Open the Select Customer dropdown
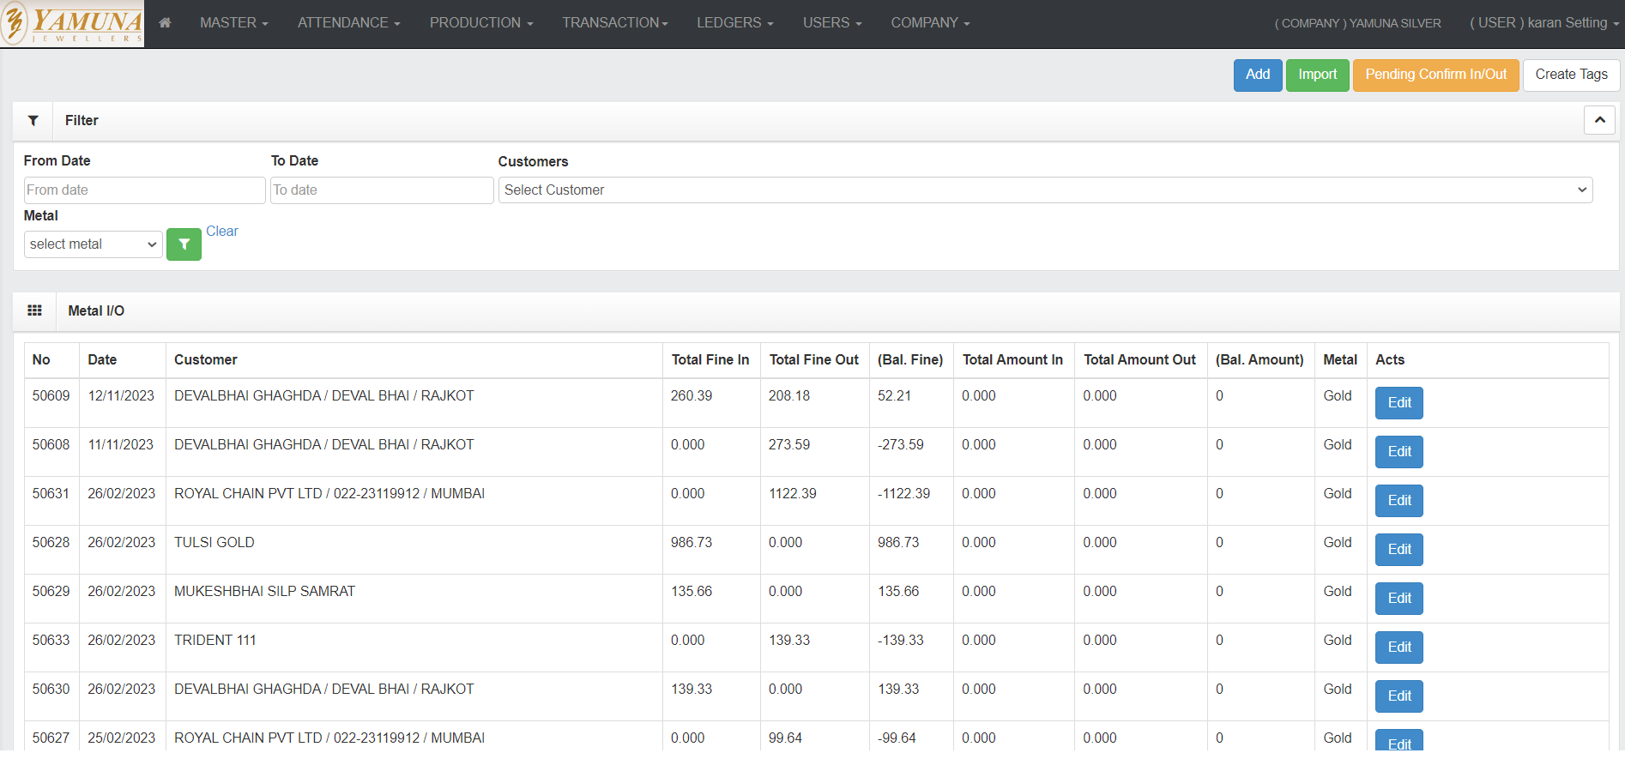 (1044, 190)
